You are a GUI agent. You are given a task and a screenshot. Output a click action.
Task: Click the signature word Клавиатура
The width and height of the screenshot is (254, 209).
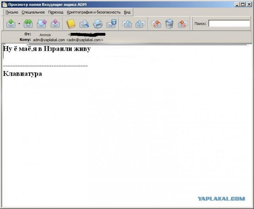pos(23,74)
